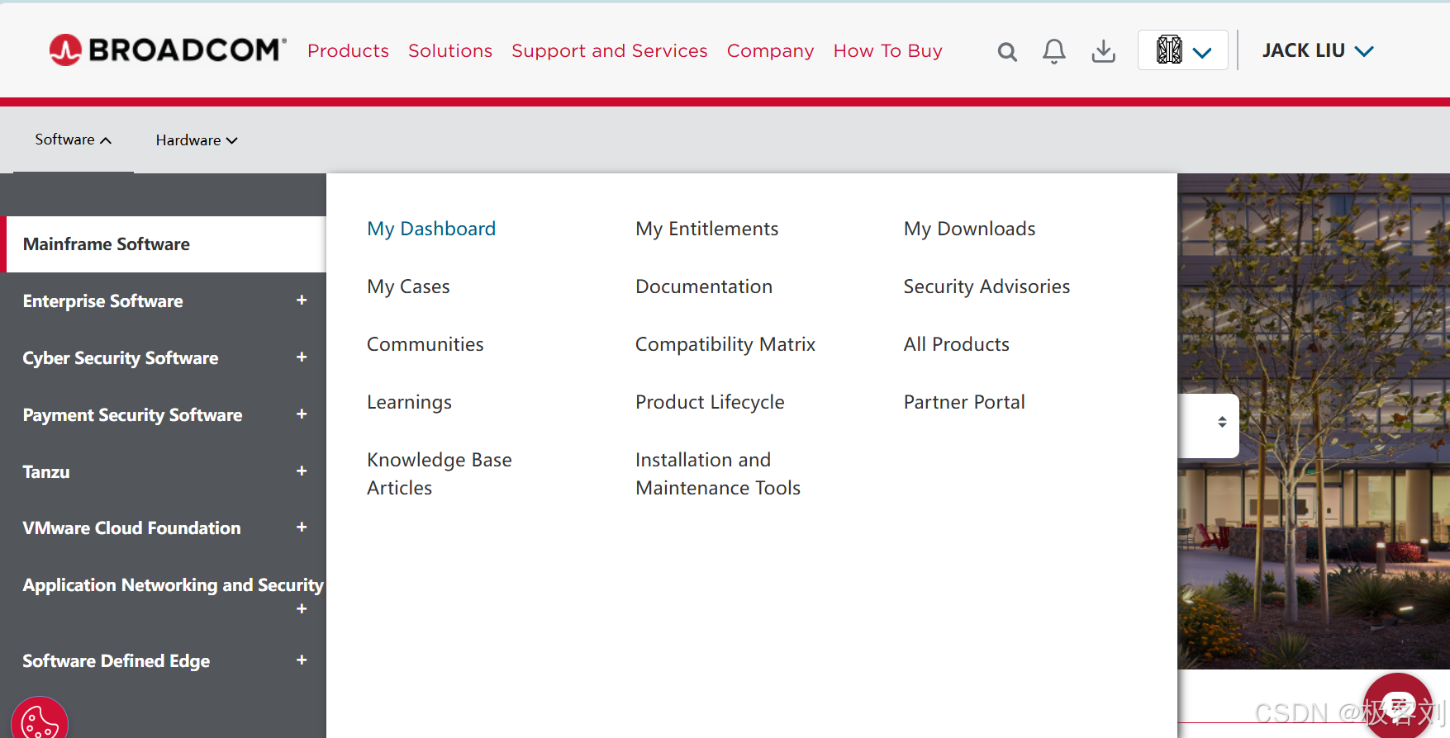
Task: Open Knowledge Base Articles link
Action: (x=440, y=474)
